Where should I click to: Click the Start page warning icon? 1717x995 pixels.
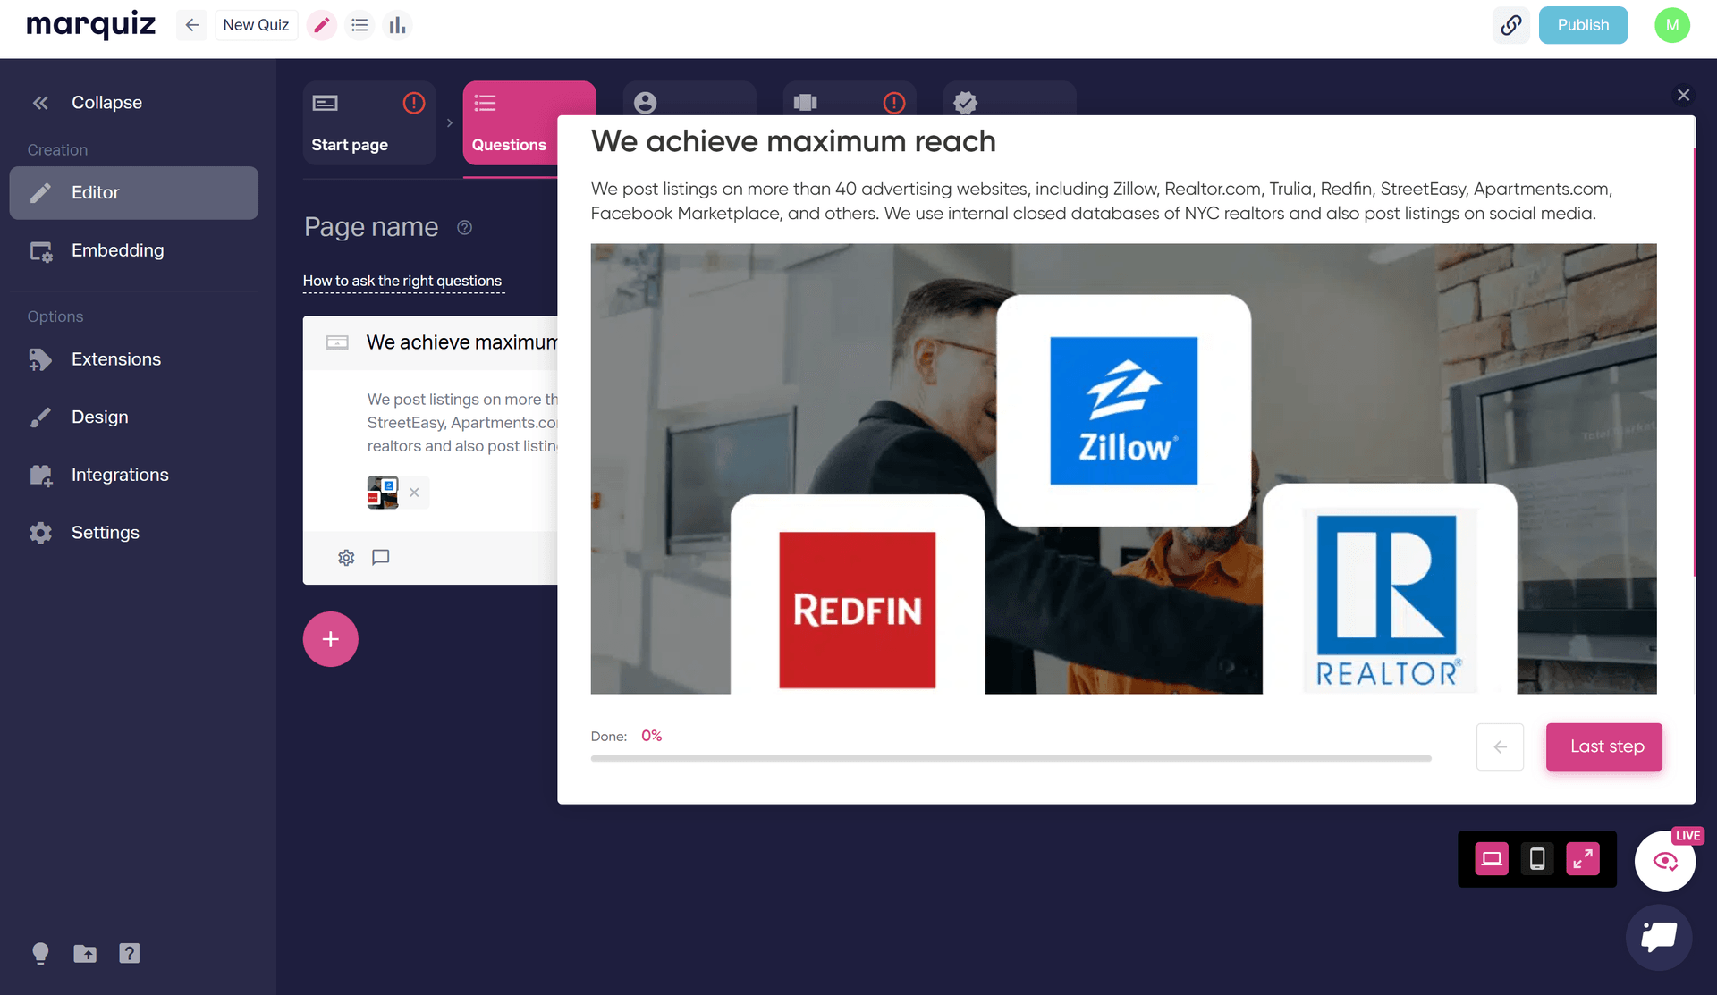click(x=413, y=103)
